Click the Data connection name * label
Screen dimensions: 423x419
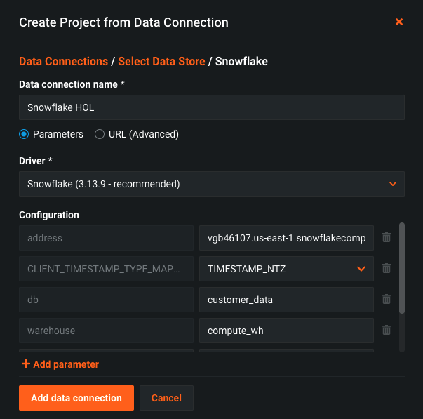pos(72,84)
